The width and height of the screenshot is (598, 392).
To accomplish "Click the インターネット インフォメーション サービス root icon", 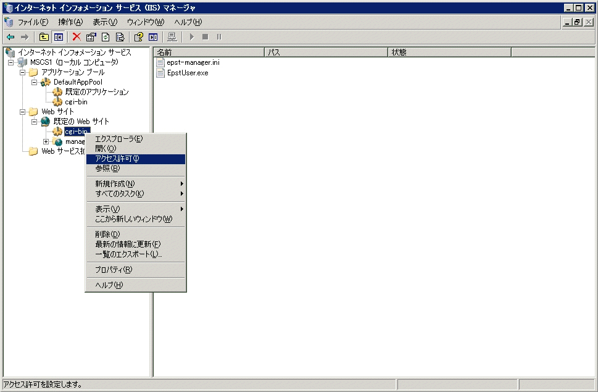I will coord(10,52).
